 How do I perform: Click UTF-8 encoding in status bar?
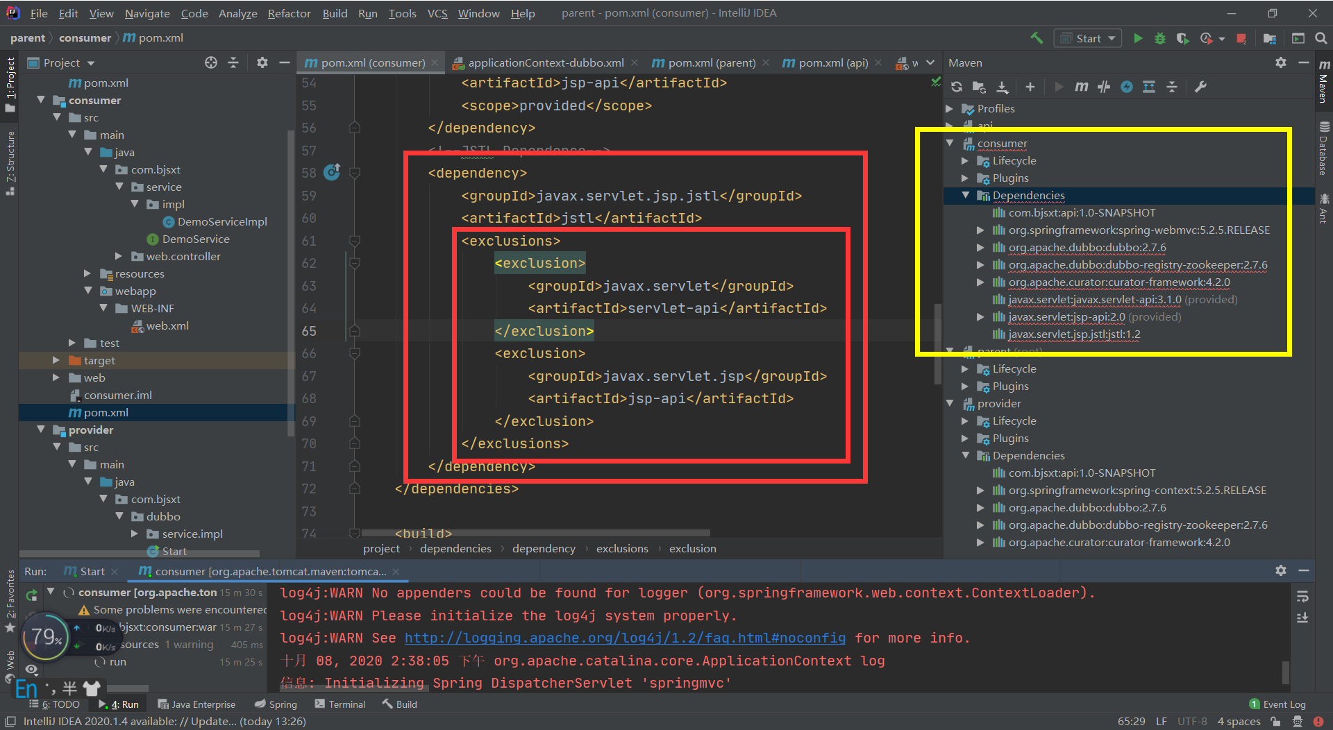pos(1192,722)
